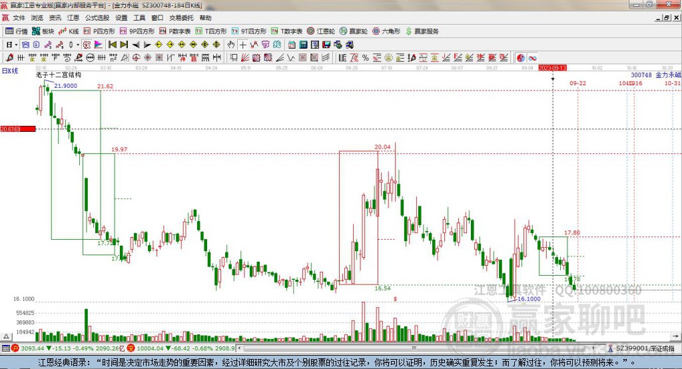This screenshot has height=369, width=682.
Task: Open the 浏览 menu
Action: pos(37,18)
